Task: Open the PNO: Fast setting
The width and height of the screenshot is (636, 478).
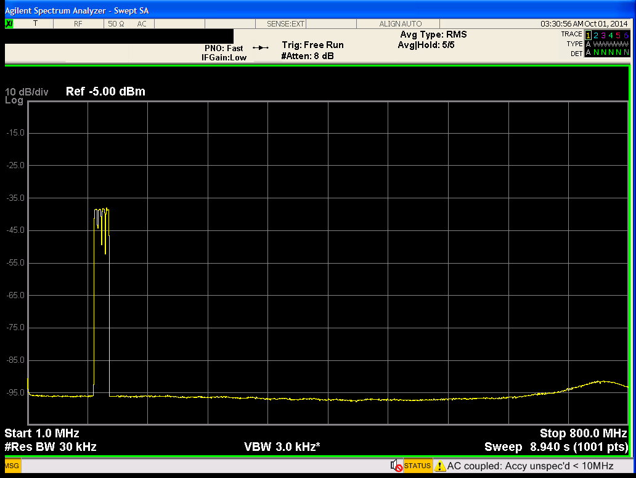Action: tap(224, 48)
